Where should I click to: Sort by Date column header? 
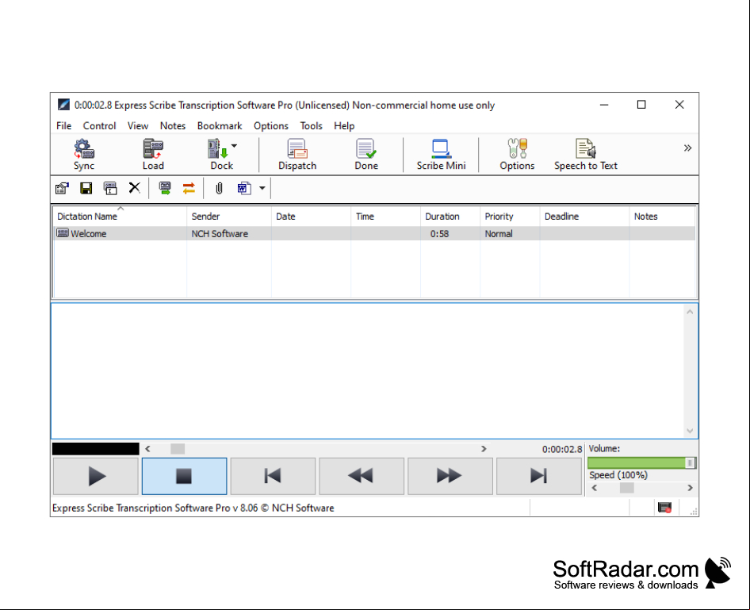click(x=311, y=217)
